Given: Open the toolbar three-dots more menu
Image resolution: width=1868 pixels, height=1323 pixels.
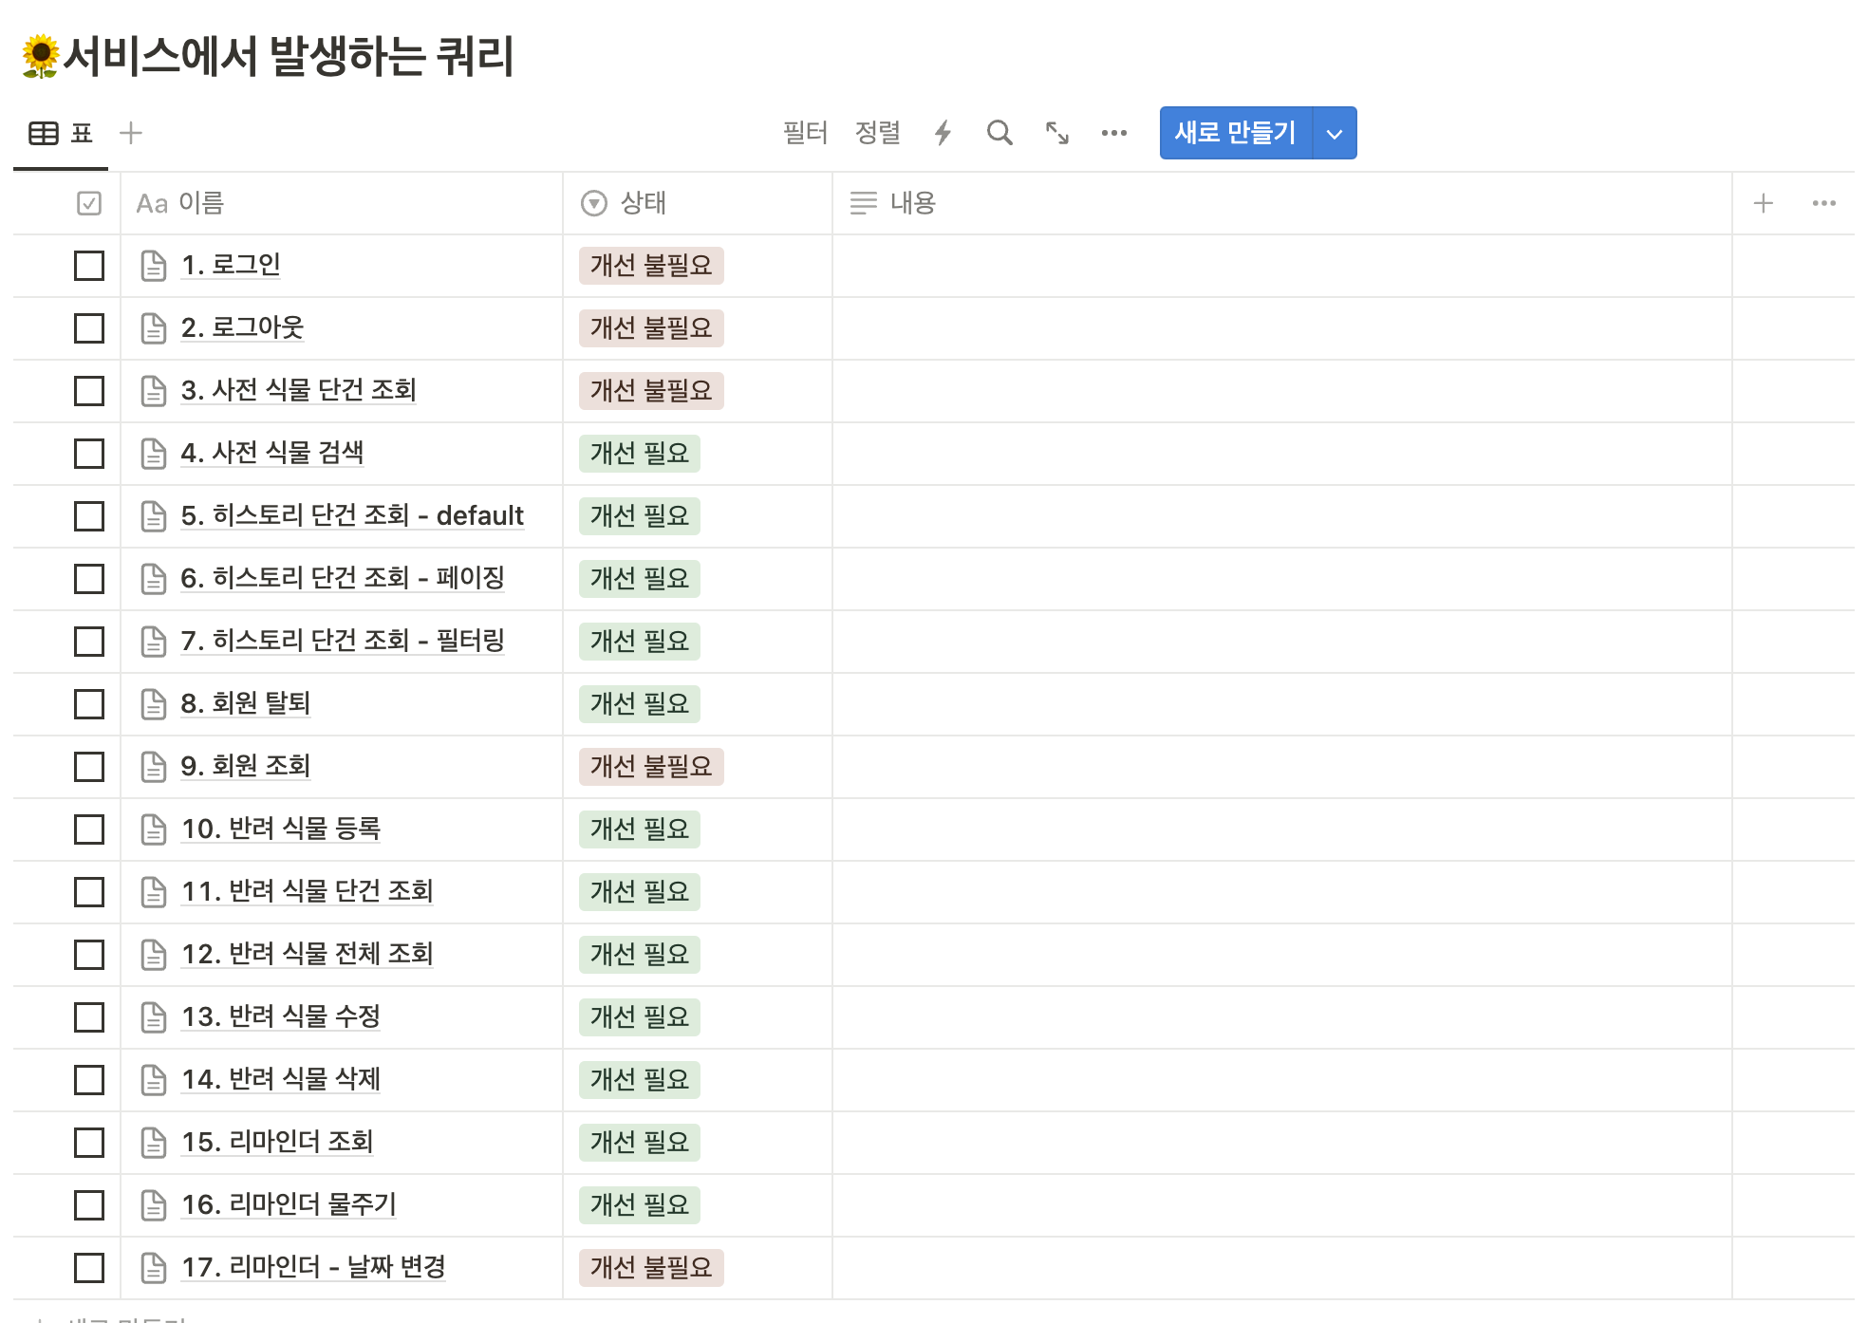Looking at the screenshot, I should pos(1113,133).
